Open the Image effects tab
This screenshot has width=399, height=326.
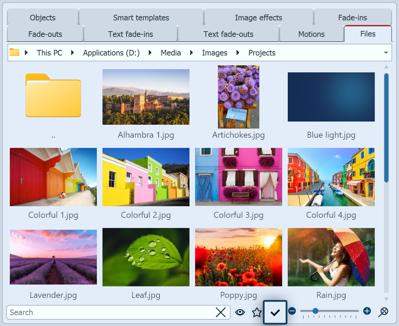click(259, 17)
